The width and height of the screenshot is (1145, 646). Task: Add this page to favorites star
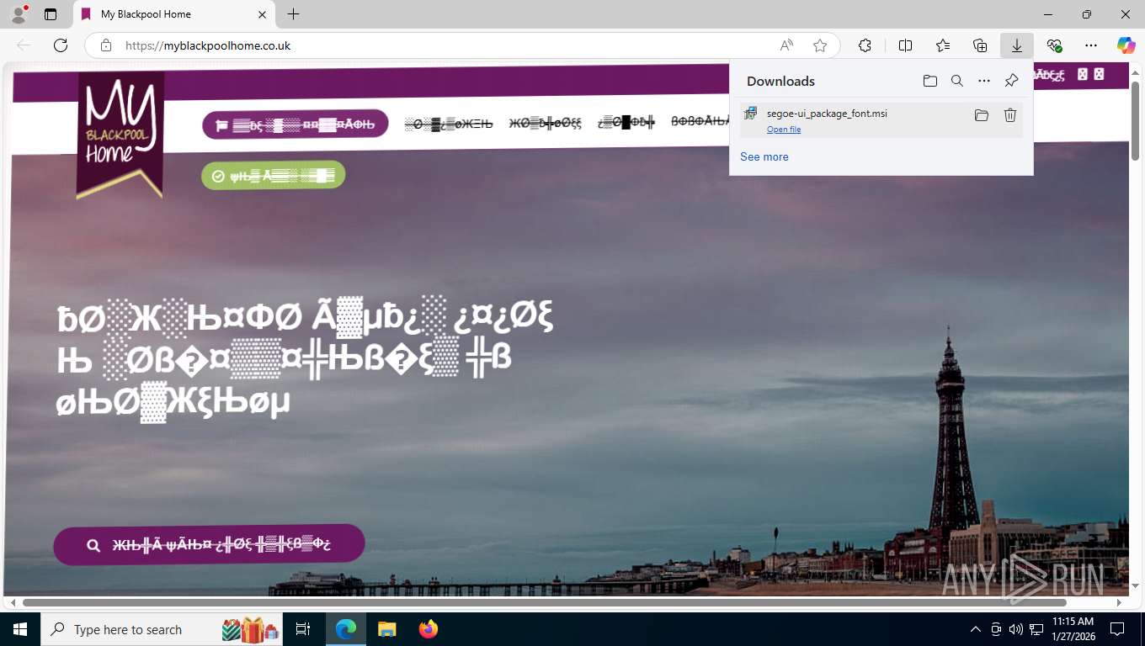click(x=820, y=45)
